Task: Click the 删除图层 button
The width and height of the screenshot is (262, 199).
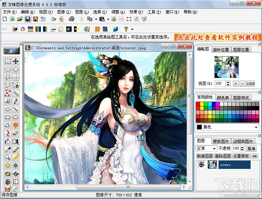Action: pyautogui.click(x=223, y=156)
